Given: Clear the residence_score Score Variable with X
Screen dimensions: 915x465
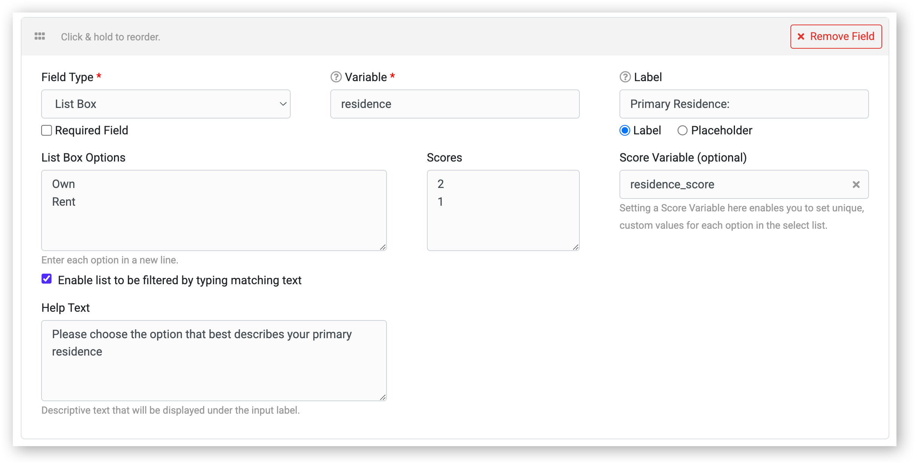Looking at the screenshot, I should tap(856, 184).
